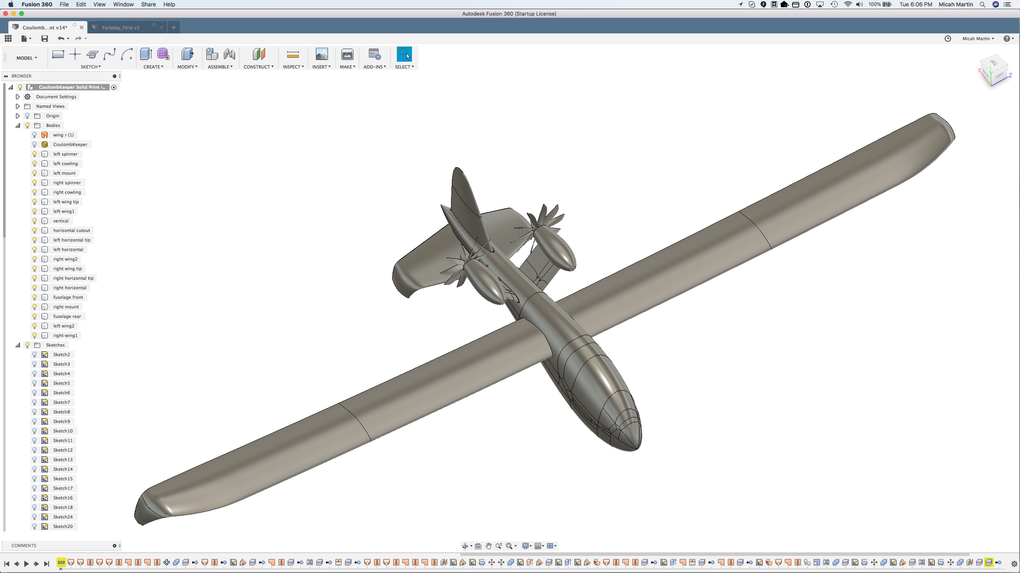Viewport: 1020px width, 573px height.
Task: Show the CoulombKeeper body via lightbulb
Action: click(34, 144)
